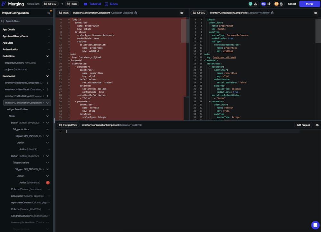
Task: Select Column_ld6409da tree item
Action: tap(26, 209)
